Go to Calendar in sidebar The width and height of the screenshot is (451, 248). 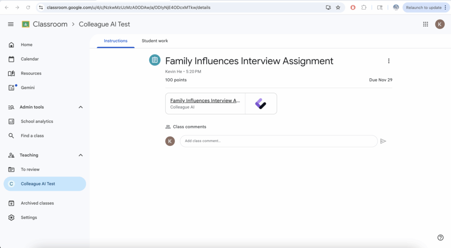click(30, 59)
